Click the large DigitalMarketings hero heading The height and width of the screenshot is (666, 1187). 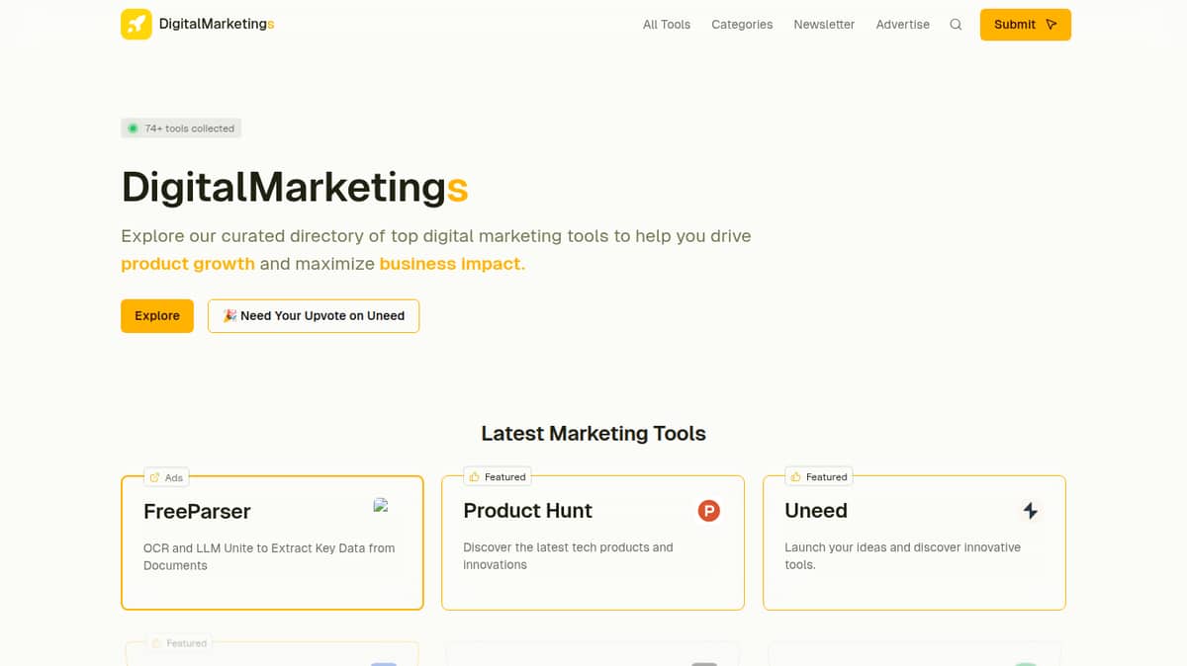[x=295, y=187]
